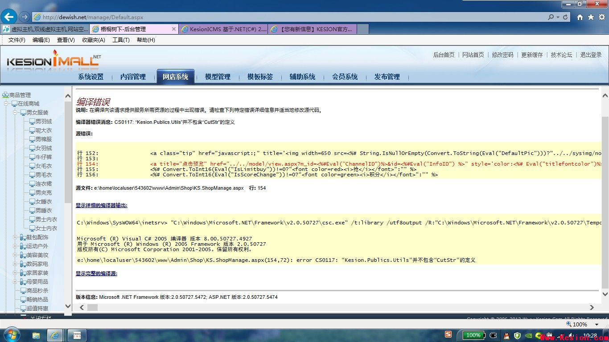This screenshot has width=609, height=342.
Task: Open the 帮助(H) menu
Action: point(146,40)
